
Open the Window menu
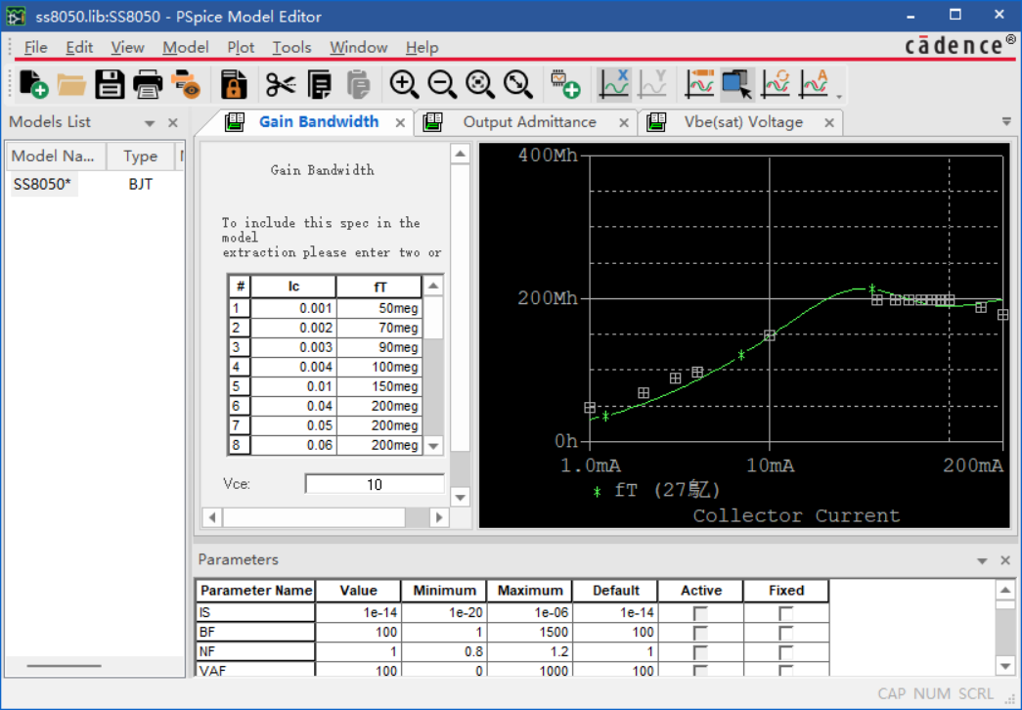pyautogui.click(x=359, y=48)
